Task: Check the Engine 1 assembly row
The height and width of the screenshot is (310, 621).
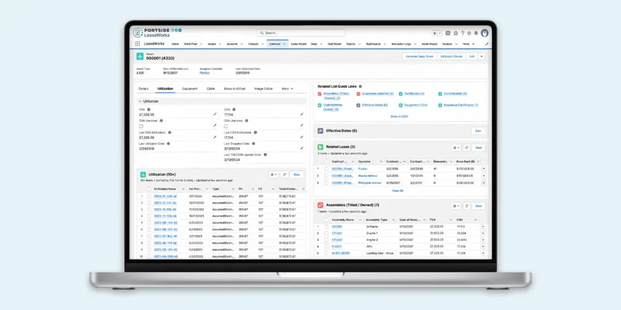Action: pyautogui.click(x=326, y=233)
